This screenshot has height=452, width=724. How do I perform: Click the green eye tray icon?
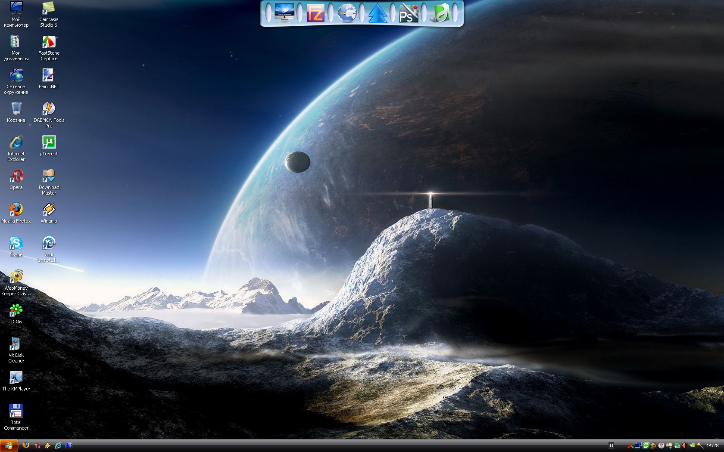646,446
